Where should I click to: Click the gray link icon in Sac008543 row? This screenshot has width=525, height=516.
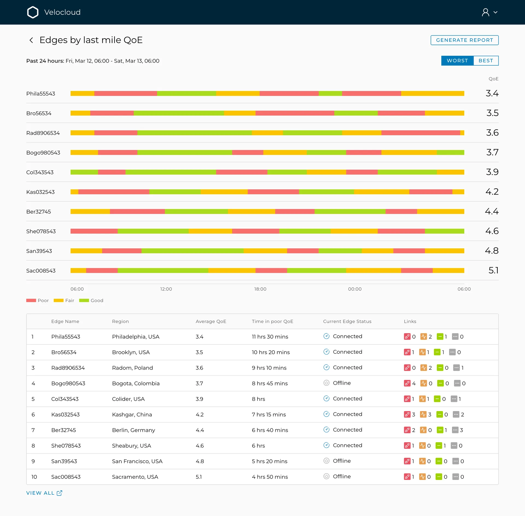pyautogui.click(x=455, y=477)
